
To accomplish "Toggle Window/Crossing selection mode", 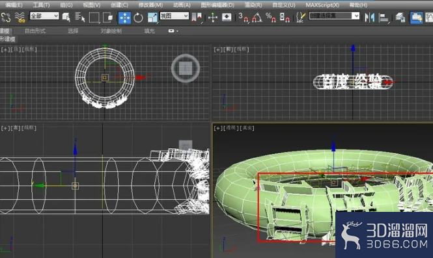I will (107, 18).
